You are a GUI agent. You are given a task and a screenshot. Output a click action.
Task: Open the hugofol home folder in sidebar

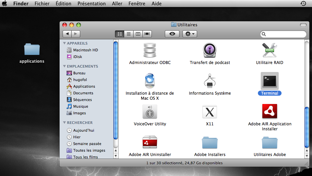(77, 80)
